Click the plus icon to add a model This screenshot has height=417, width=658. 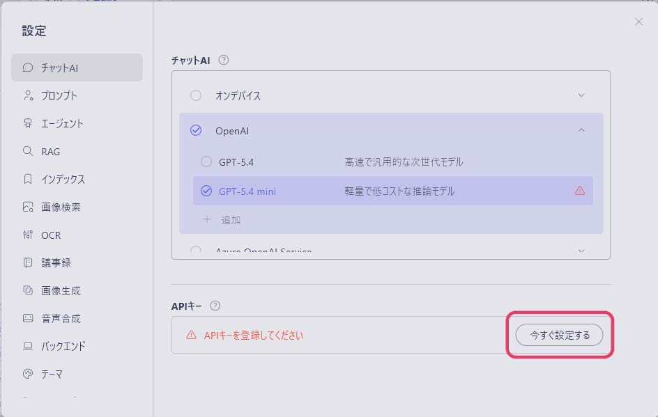pos(207,219)
